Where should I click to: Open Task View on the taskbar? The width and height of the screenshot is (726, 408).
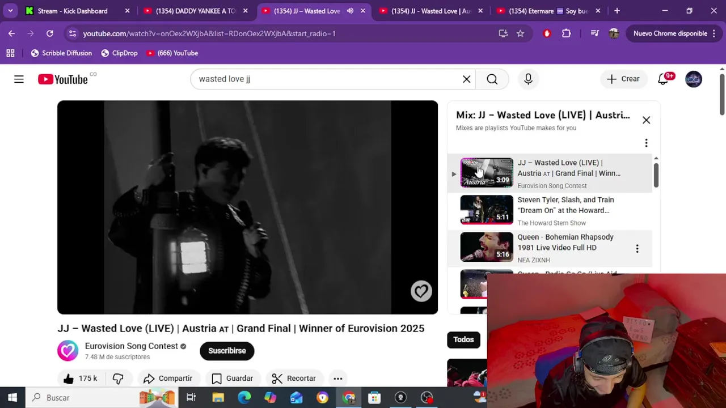[x=191, y=398]
